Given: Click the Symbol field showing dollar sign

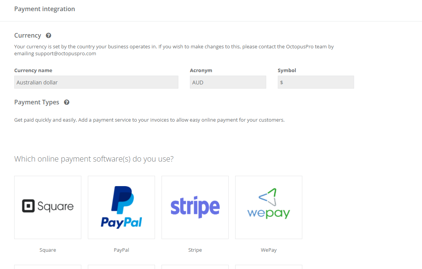Looking at the screenshot, I should click(316, 82).
